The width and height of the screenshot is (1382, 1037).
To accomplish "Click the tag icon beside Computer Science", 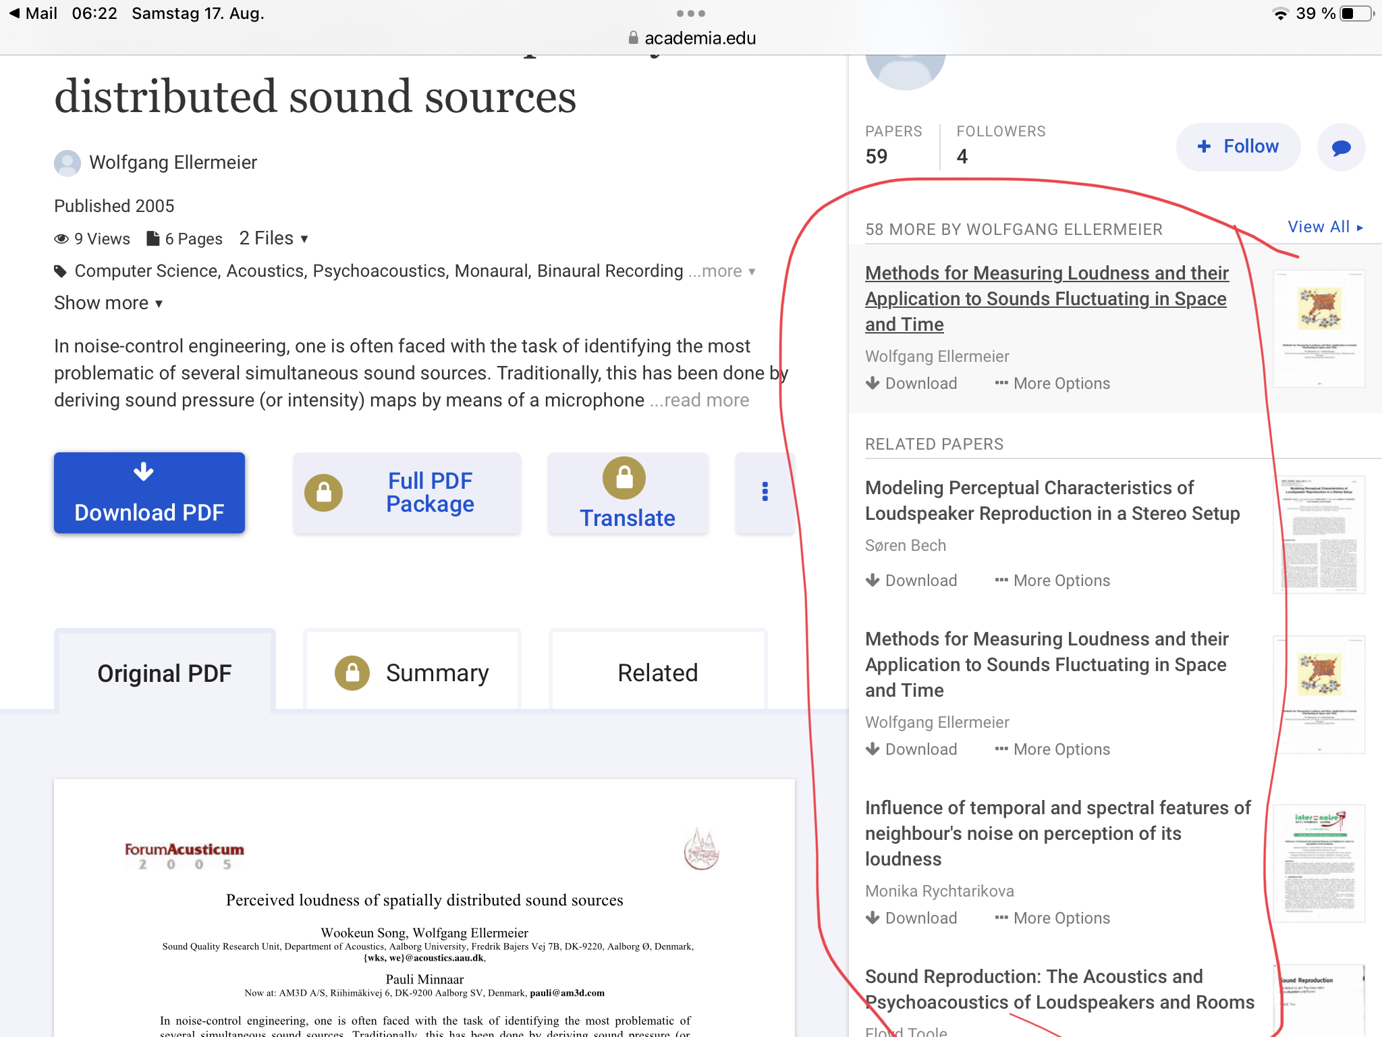I will click(61, 271).
